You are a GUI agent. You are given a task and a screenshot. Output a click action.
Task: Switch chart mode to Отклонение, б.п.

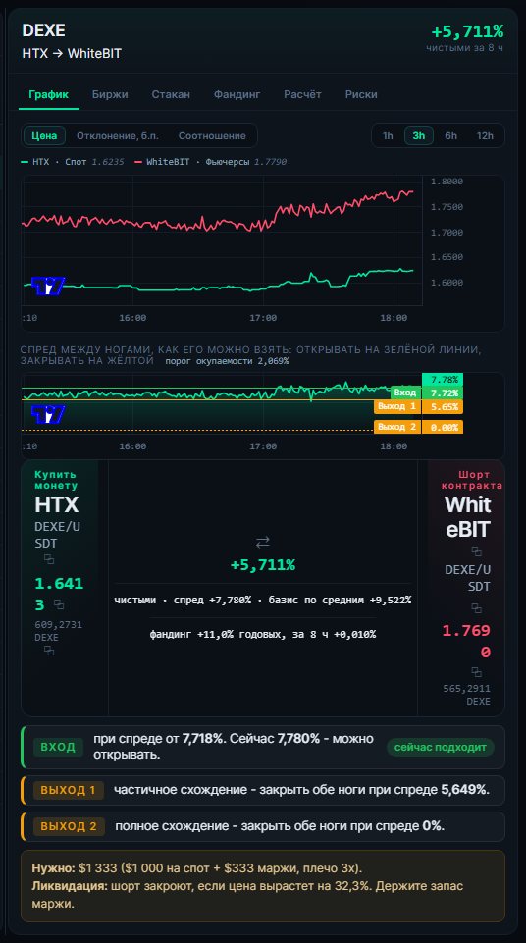point(118,136)
